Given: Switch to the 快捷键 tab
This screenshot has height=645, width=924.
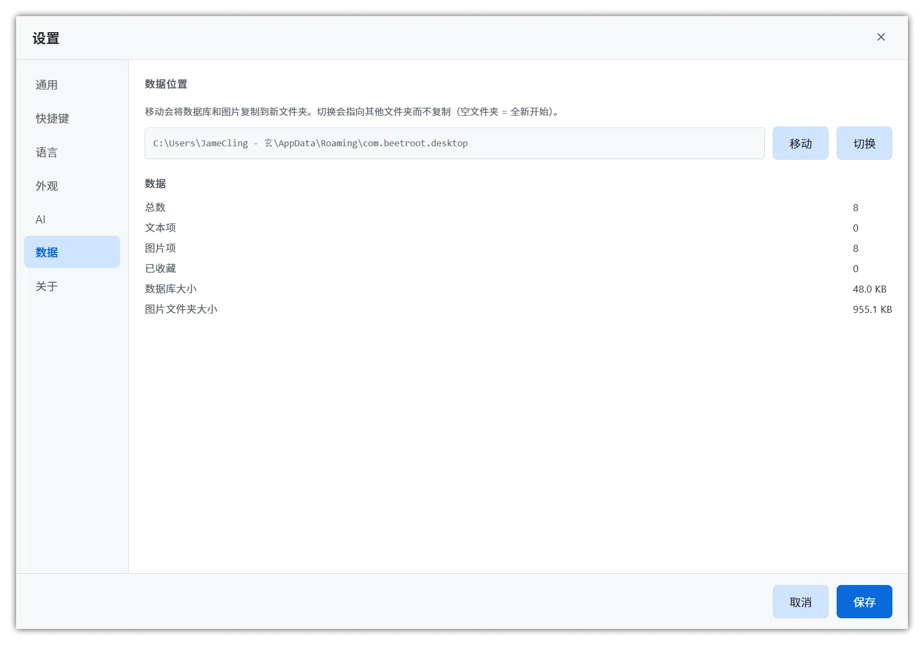Looking at the screenshot, I should click(x=53, y=118).
